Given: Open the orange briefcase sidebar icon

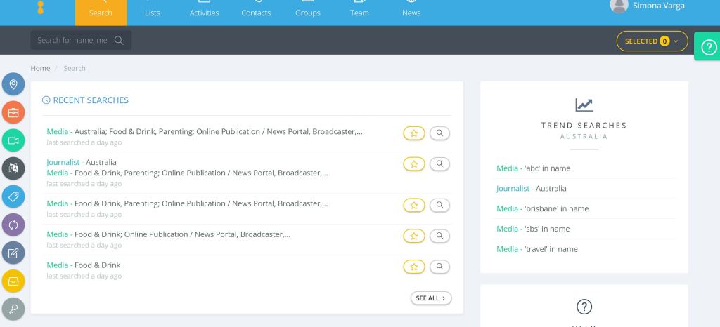Looking at the screenshot, I should (13, 112).
